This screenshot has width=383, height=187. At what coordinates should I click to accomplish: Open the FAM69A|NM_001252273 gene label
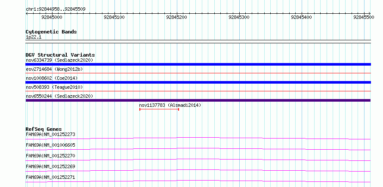point(50,134)
